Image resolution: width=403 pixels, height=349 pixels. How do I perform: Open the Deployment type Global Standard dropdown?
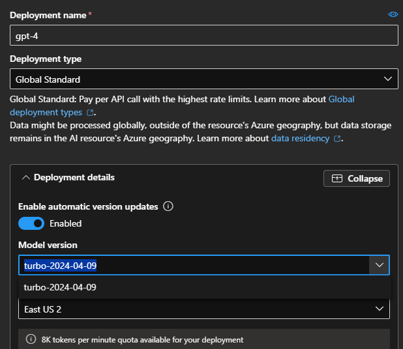[x=196, y=79]
